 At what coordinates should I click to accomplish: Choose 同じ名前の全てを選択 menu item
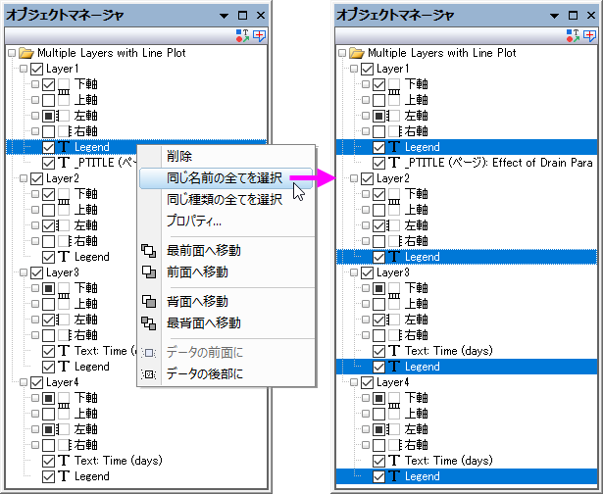click(x=226, y=178)
